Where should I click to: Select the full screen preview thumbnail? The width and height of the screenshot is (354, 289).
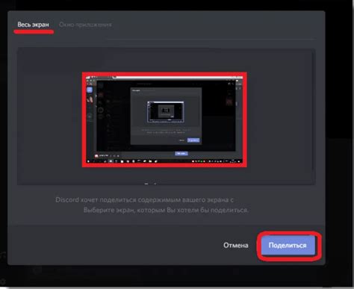[164, 119]
